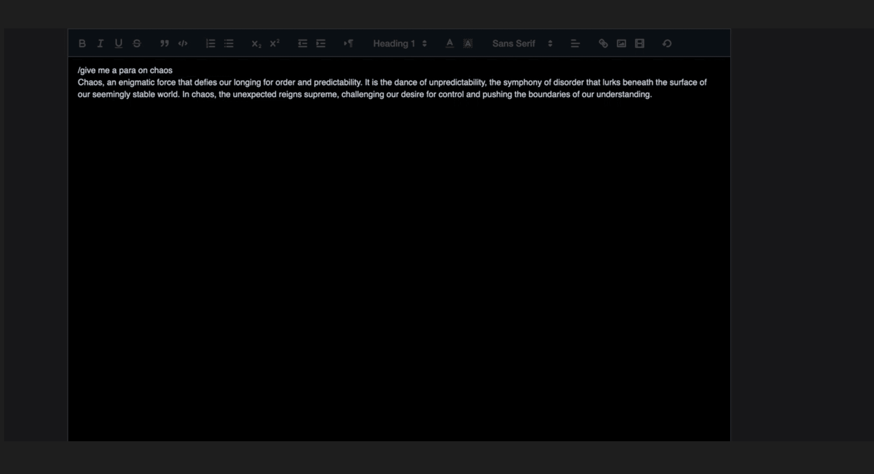The image size is (874, 474).
Task: Insert a video
Action: (x=639, y=43)
